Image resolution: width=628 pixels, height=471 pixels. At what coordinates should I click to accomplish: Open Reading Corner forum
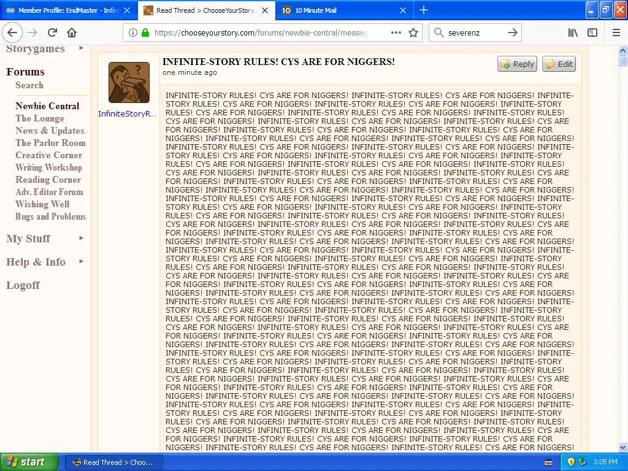click(48, 180)
